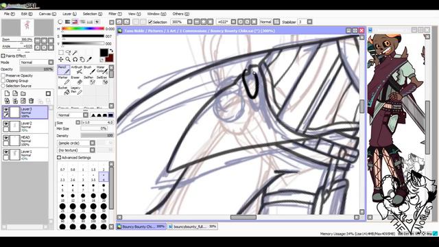The height and width of the screenshot is (247, 439).
Task: Click the undo button in toolbar
Action: click(119, 22)
